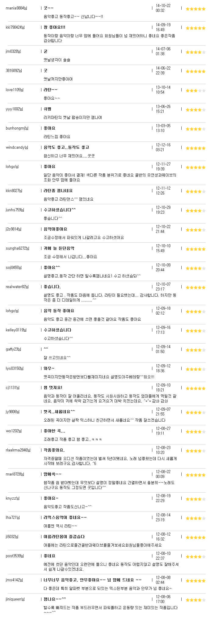213x617 pixels.
Task: Open review titled 음악도 좋고..동작도 좋고
Action: tap(66, 147)
